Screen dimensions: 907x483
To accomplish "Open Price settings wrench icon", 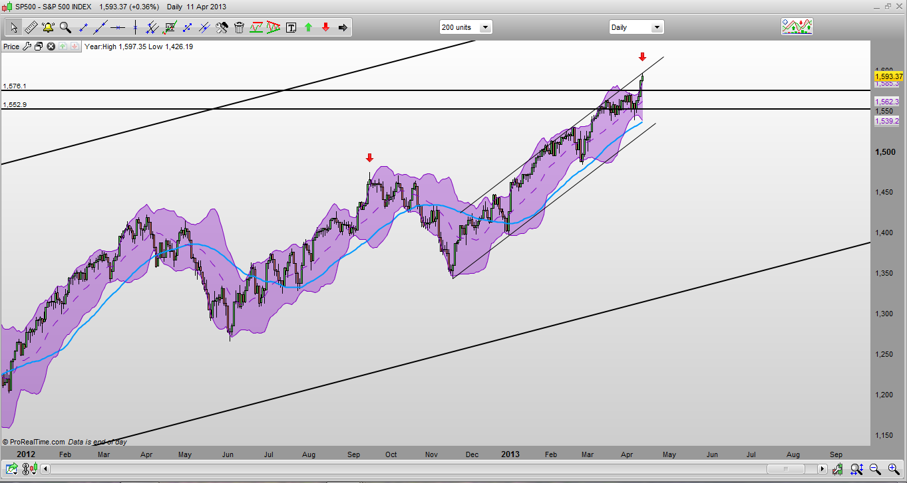I will pyautogui.click(x=27, y=47).
